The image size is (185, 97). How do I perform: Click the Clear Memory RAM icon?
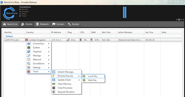pos(54,84)
